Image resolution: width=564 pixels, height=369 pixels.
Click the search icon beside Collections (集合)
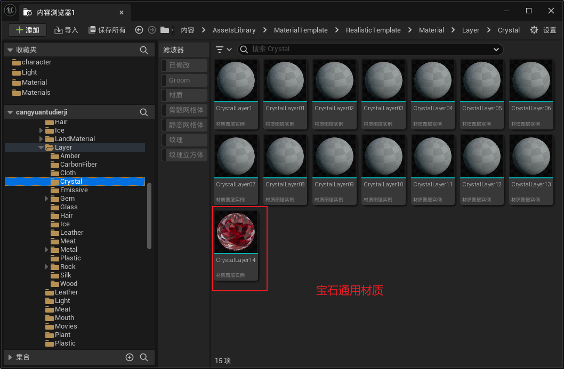click(144, 357)
